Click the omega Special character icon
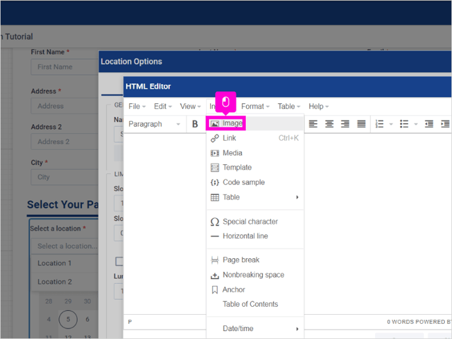452x339 pixels. click(215, 222)
